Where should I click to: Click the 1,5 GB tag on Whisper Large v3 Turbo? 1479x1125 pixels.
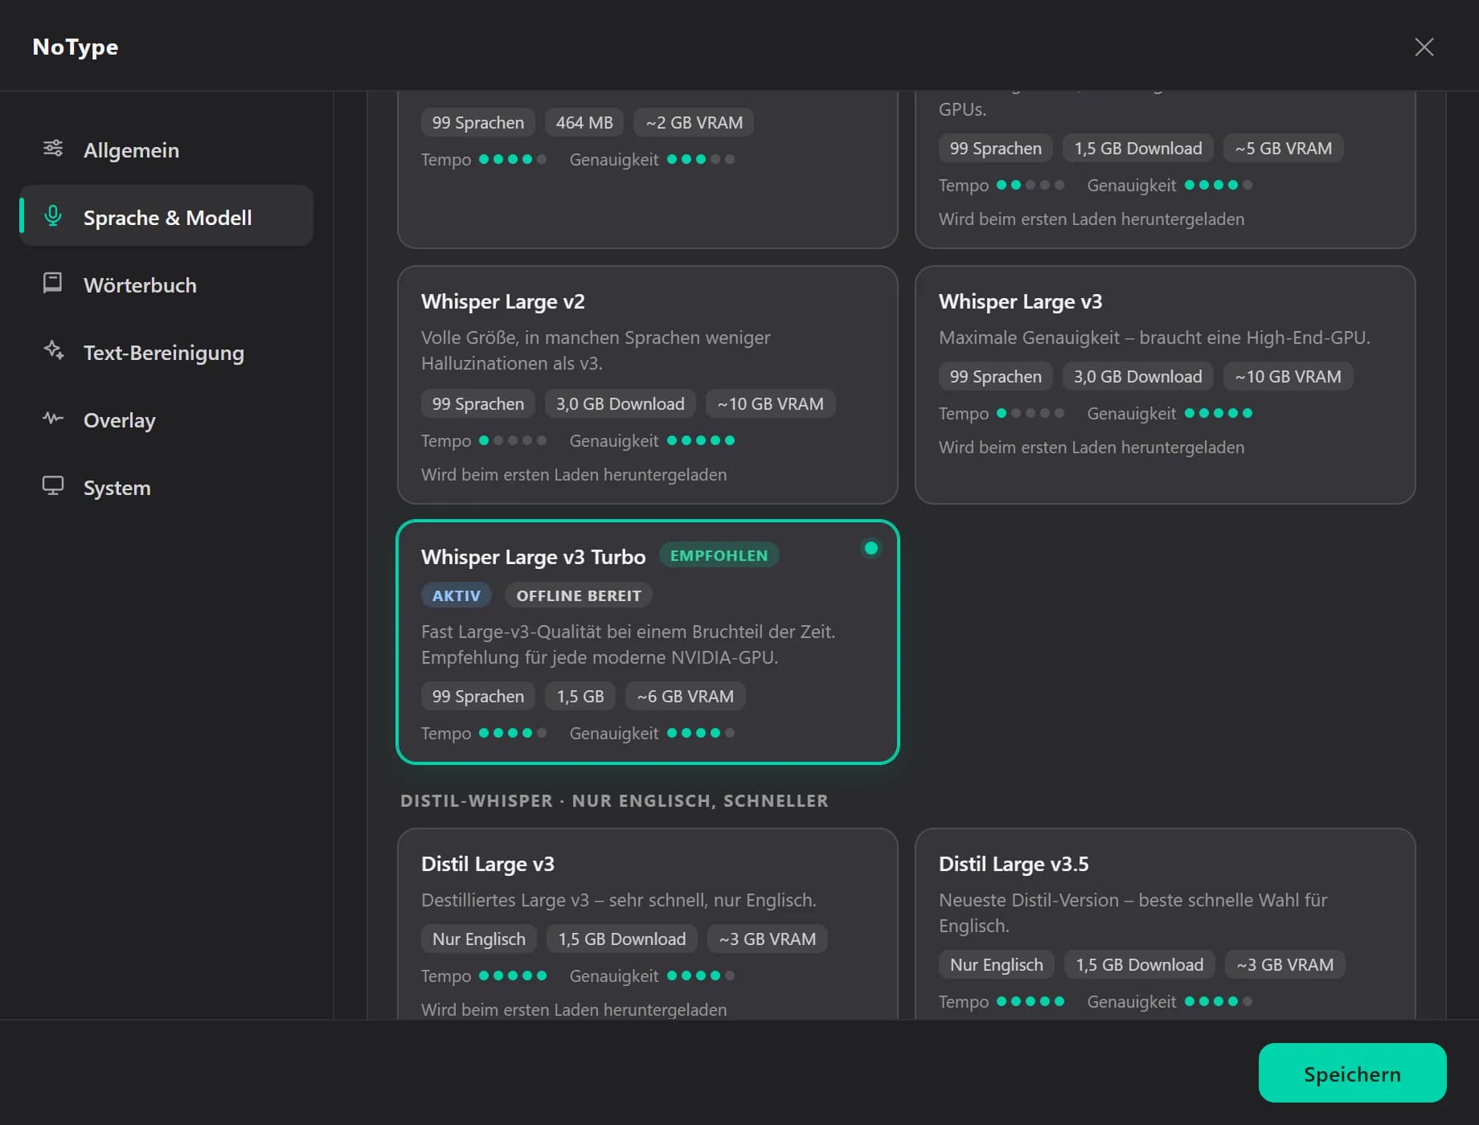click(580, 696)
